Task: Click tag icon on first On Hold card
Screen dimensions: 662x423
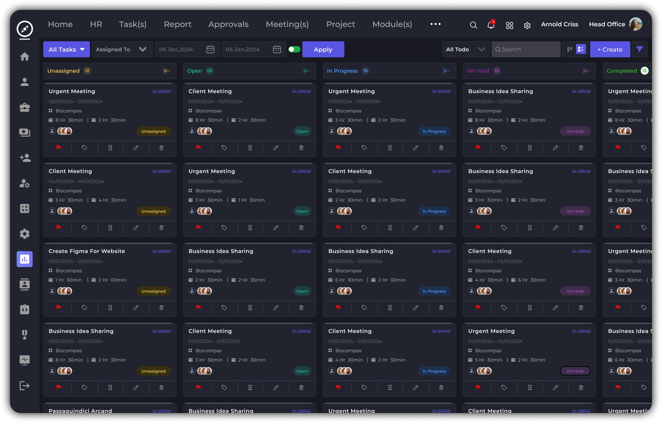Action: 504,148
